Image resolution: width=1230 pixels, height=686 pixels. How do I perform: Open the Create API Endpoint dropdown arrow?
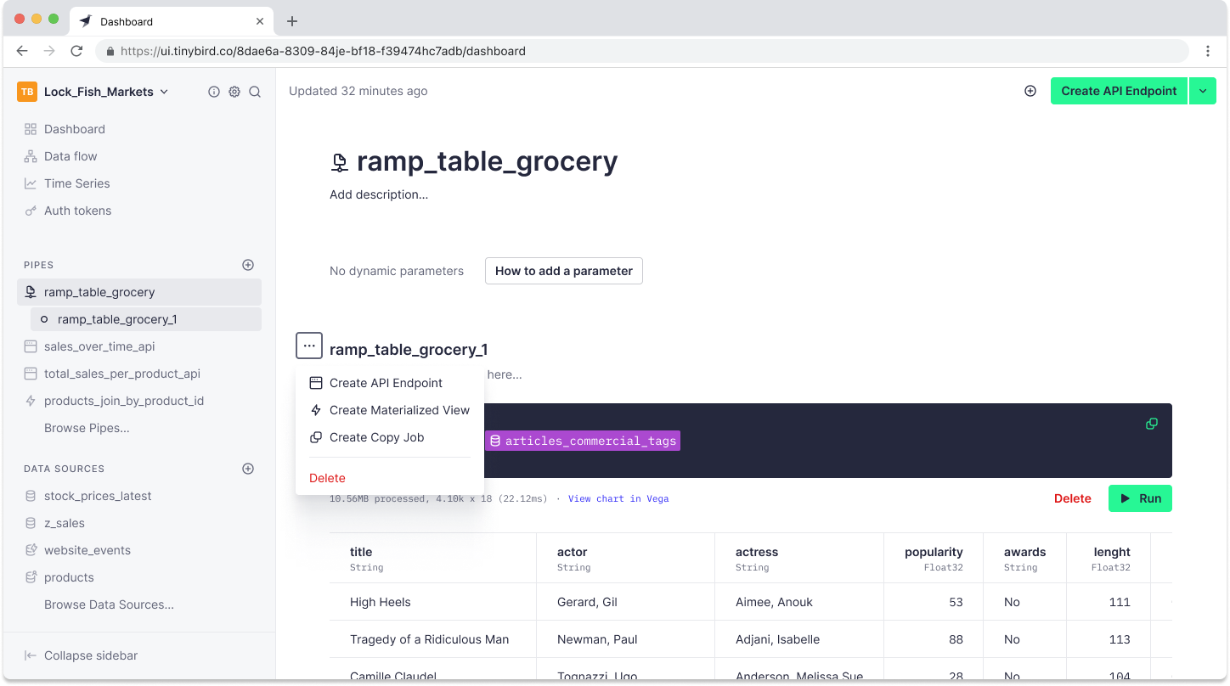click(x=1203, y=91)
